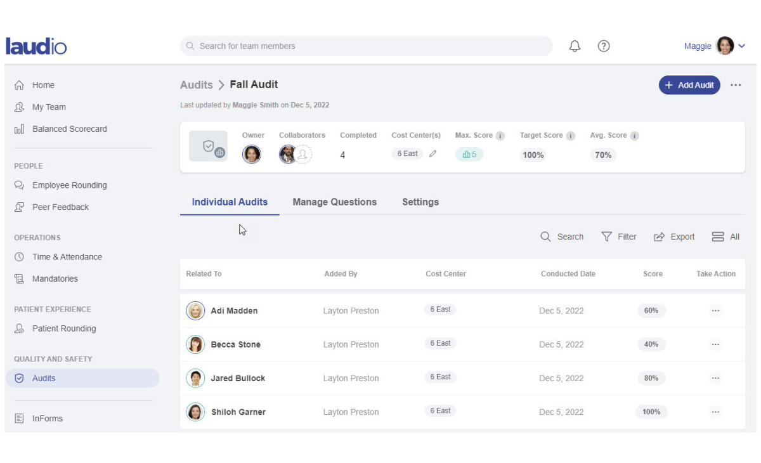Switch to the Settings tab
The width and height of the screenshot is (761, 463).
click(420, 202)
